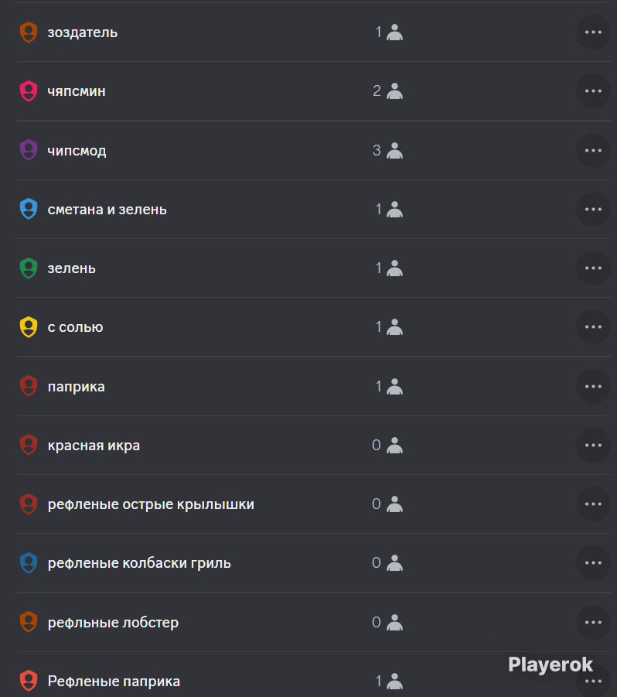Select the рефленые колбаски гриль role
Viewport: 617px width, 697px height.
click(314, 562)
